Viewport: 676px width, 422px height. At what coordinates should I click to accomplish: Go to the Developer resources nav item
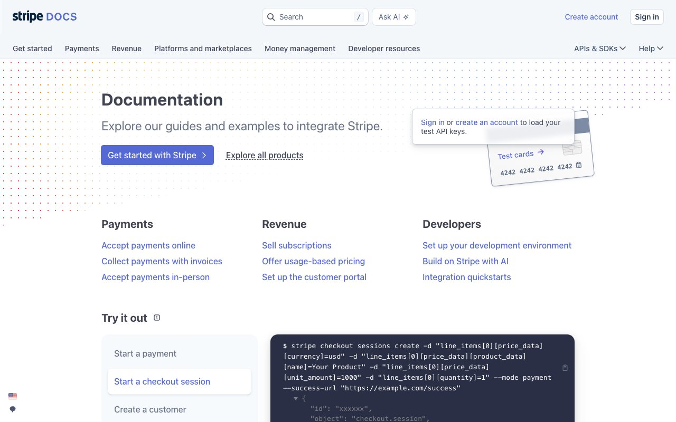pos(384,49)
